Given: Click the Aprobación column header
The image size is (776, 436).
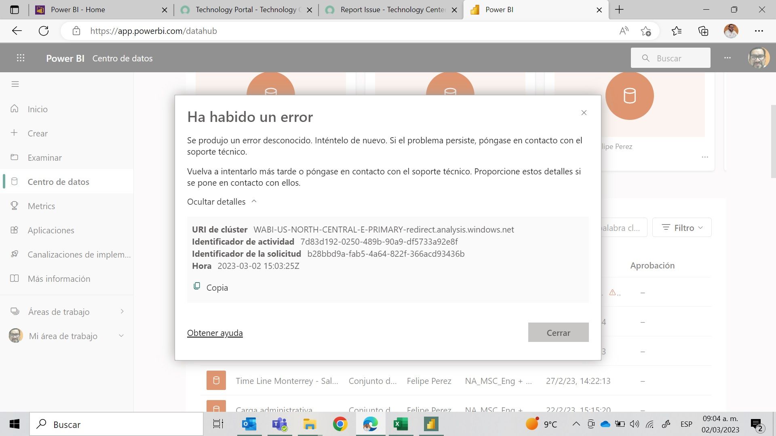Looking at the screenshot, I should coord(652,265).
